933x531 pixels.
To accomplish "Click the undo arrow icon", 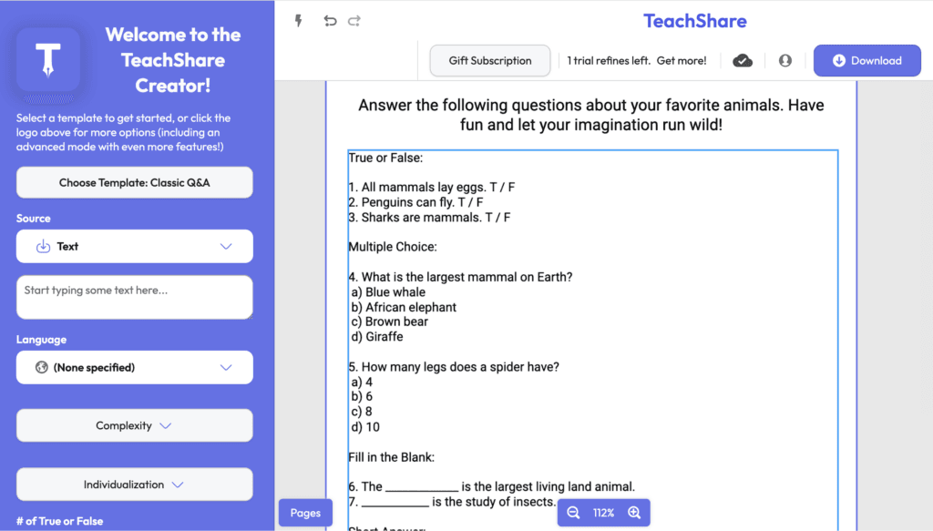I will [x=330, y=21].
